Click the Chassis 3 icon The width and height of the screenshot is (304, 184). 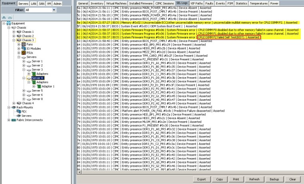click(x=19, y=40)
